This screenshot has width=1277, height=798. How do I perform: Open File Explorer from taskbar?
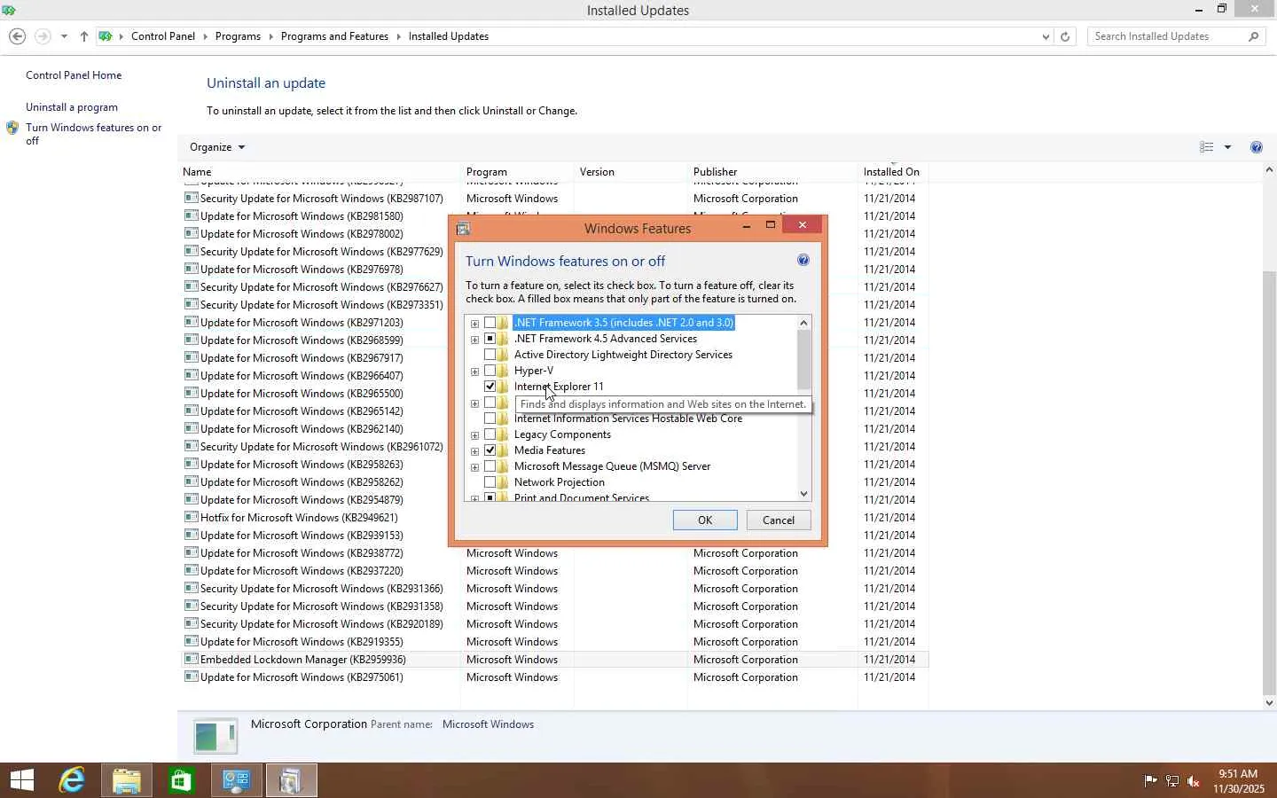(126, 780)
